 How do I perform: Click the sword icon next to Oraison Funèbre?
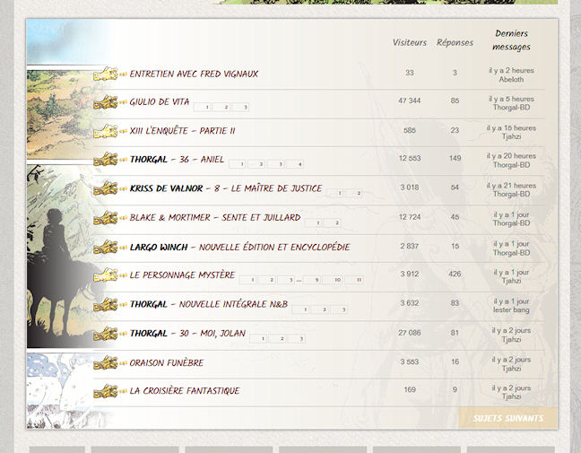[x=106, y=363]
